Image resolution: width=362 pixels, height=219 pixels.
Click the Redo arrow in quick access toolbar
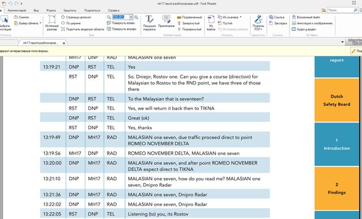pos(16,3)
